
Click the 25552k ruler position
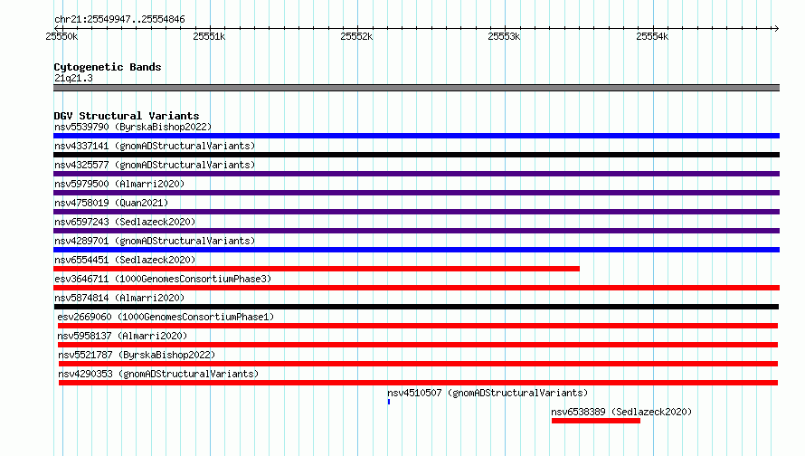tap(356, 36)
